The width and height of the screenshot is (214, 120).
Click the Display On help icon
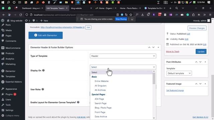tap(43, 70)
